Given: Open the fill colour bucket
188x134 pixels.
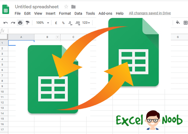Looking at the screenshot, I should [178, 23].
